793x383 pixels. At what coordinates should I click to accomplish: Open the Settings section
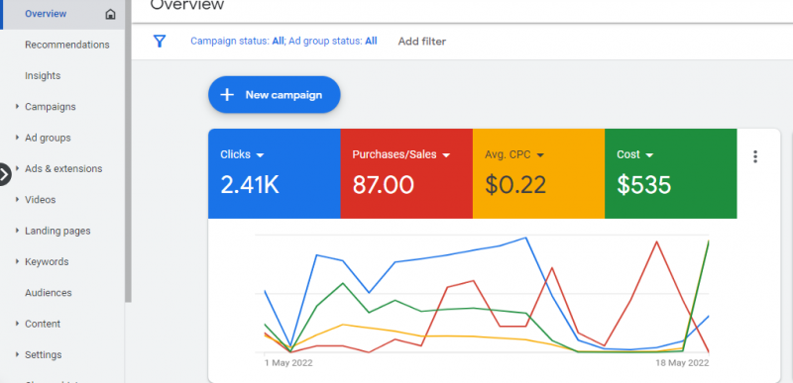[x=43, y=354]
